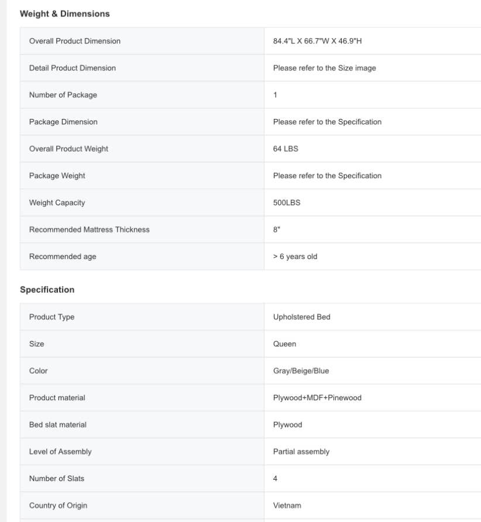Click the Partial assembly value
481x522 pixels.
coord(301,452)
